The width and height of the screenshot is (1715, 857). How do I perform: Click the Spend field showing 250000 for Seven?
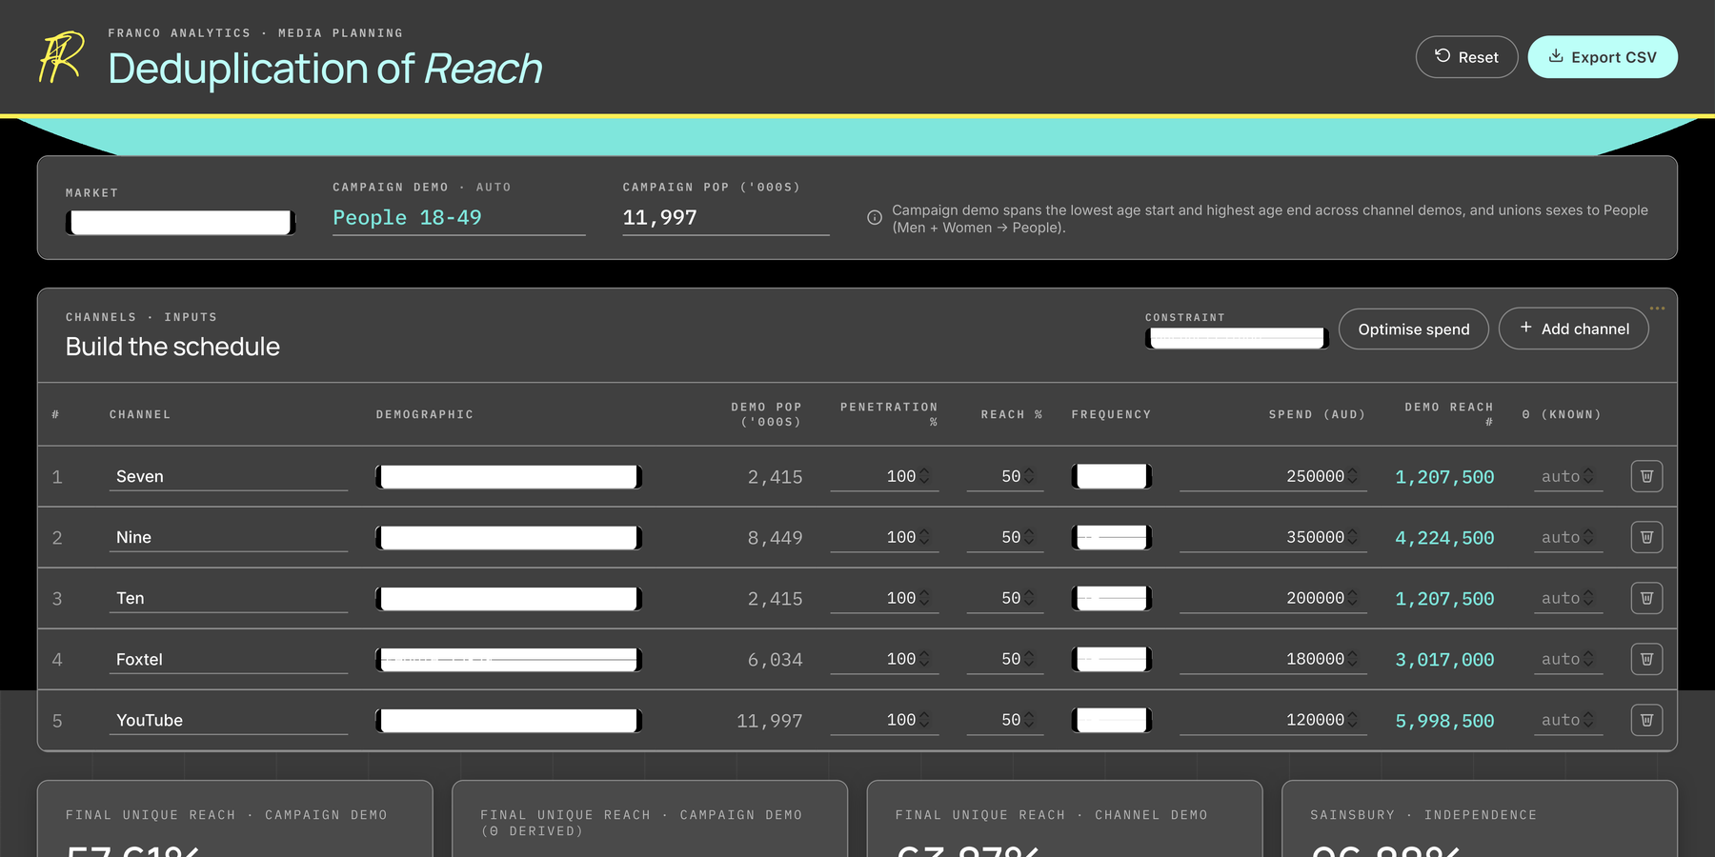pyautogui.click(x=1273, y=476)
